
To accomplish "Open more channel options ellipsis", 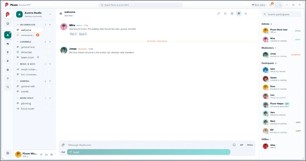I will pyautogui.click(x=253, y=14).
